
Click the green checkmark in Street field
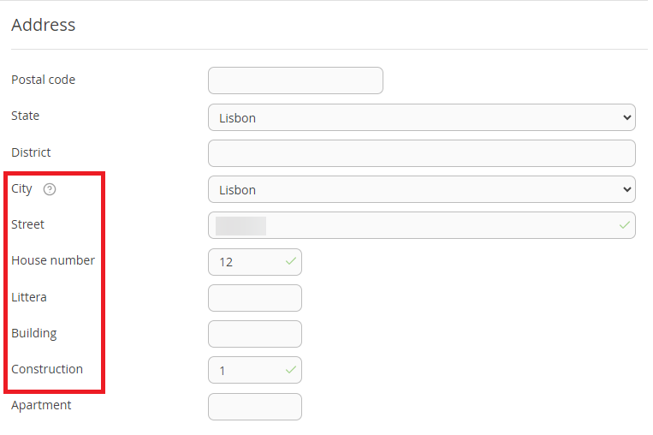click(624, 225)
